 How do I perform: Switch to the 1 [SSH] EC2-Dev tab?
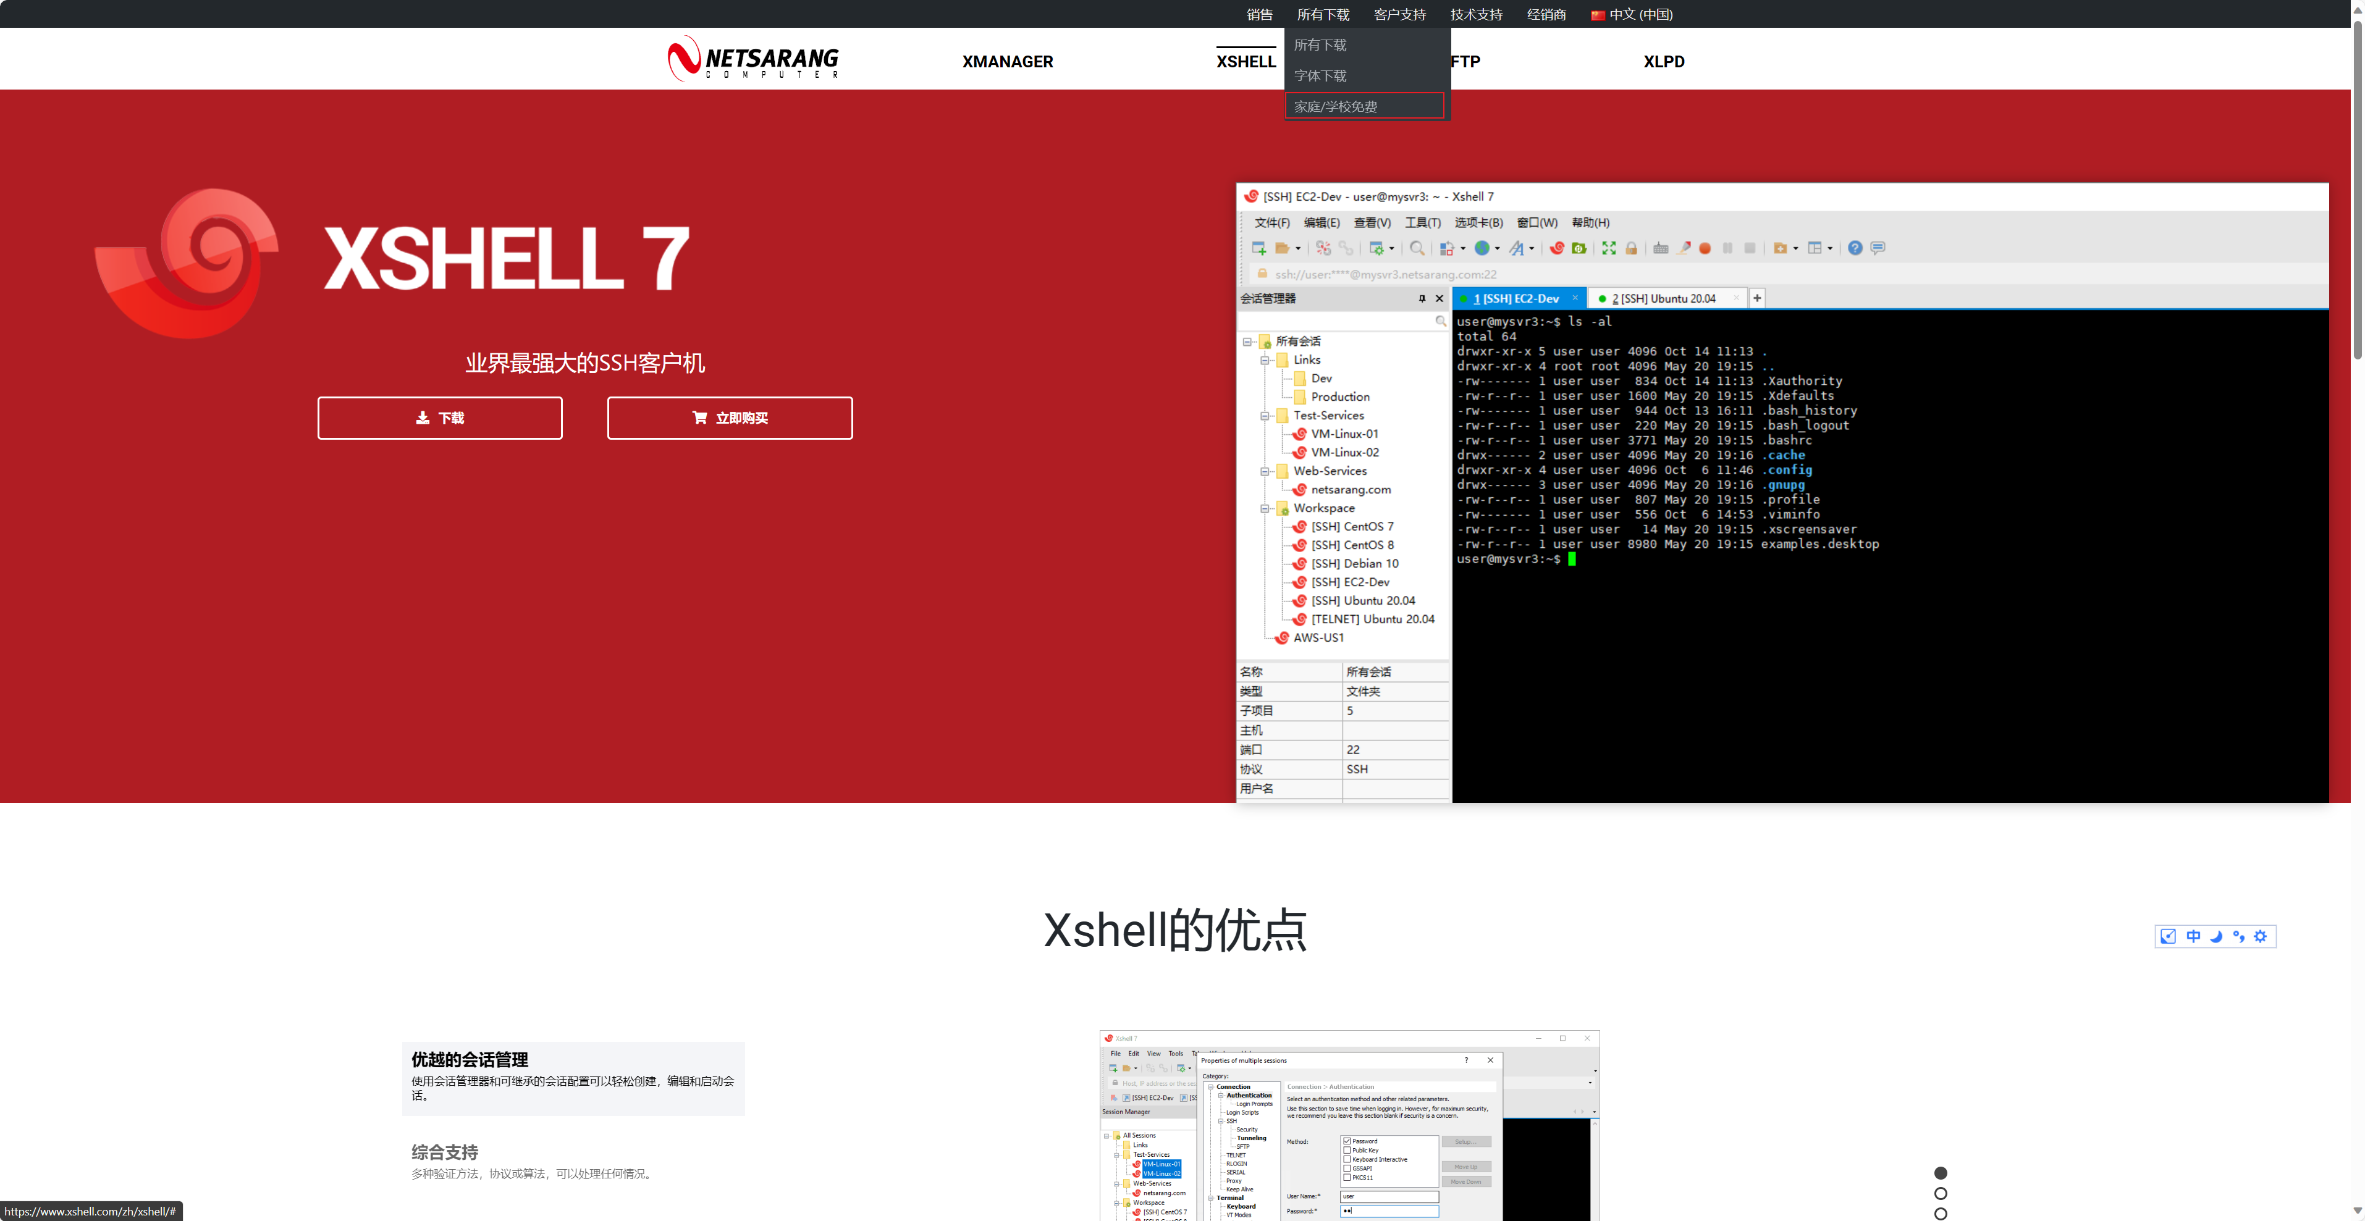pyautogui.click(x=1519, y=298)
